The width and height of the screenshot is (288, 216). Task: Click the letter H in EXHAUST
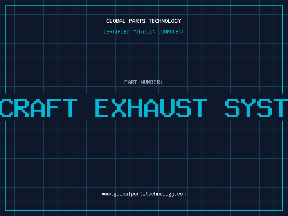click(x=135, y=108)
